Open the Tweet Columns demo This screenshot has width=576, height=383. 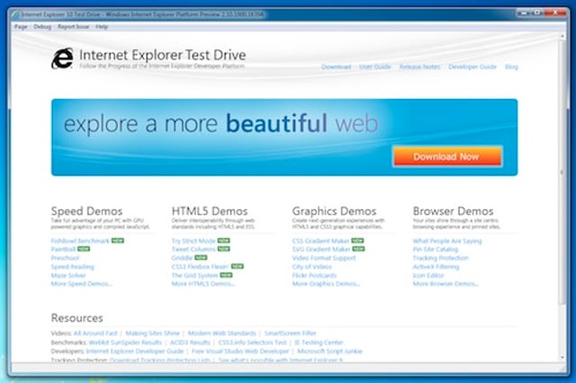[193, 249]
